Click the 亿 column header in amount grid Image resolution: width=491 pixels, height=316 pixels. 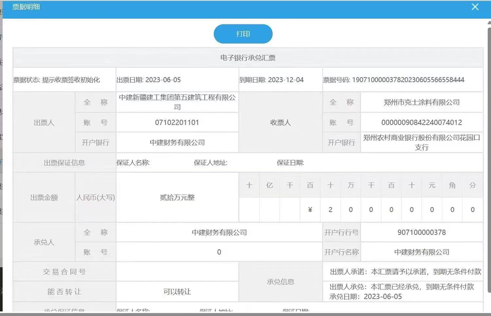269,185
